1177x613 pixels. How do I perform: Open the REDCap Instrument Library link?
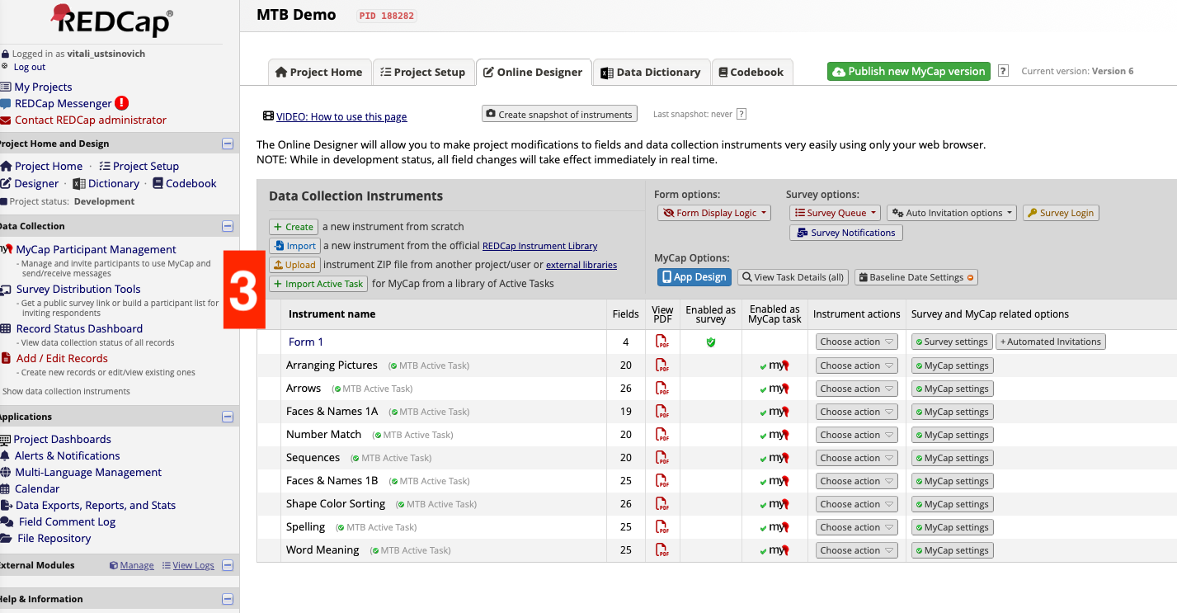point(539,246)
